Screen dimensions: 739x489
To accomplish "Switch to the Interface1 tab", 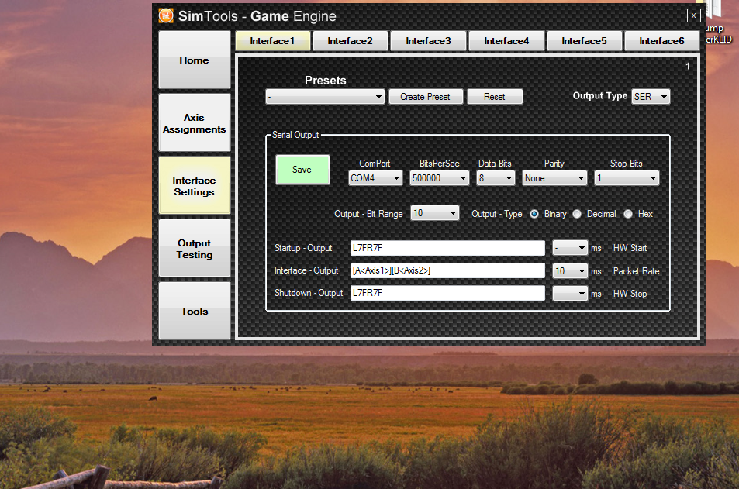I will tap(273, 41).
